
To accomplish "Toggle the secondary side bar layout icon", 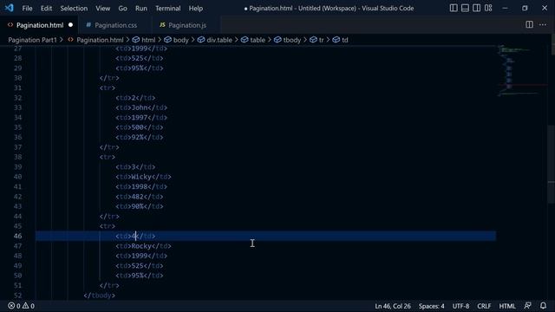I will click(x=476, y=8).
